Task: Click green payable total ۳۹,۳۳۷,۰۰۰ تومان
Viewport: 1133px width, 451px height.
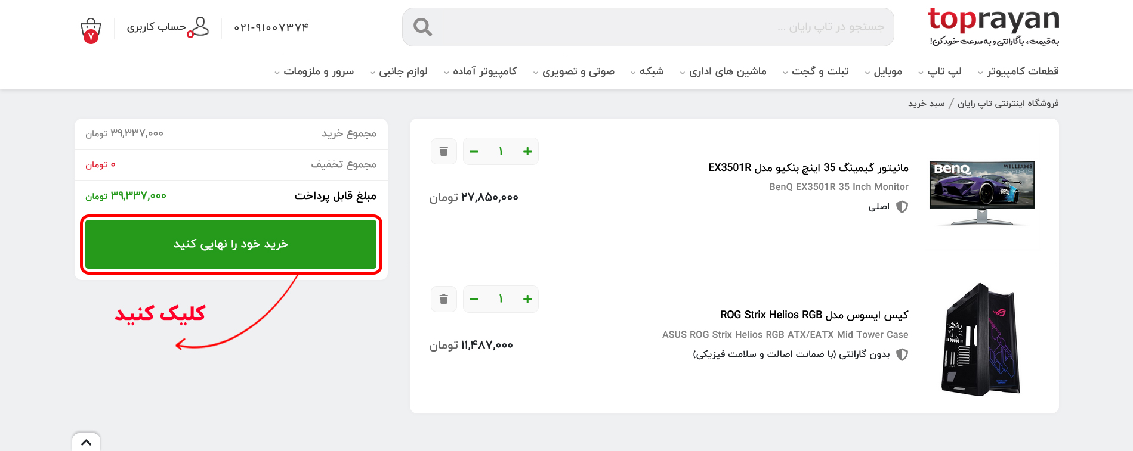Action: click(126, 196)
